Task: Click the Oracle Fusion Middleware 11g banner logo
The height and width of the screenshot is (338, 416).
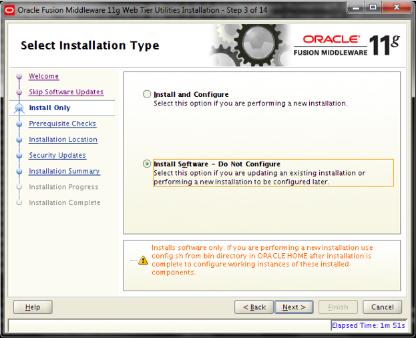Action: click(347, 45)
